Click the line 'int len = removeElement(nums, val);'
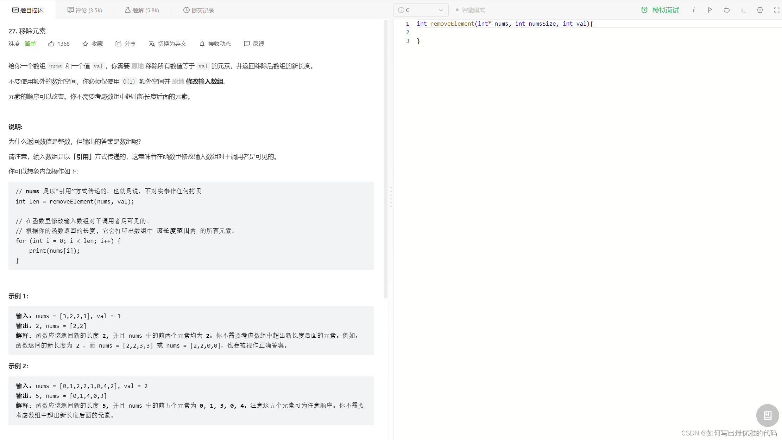 (75, 201)
